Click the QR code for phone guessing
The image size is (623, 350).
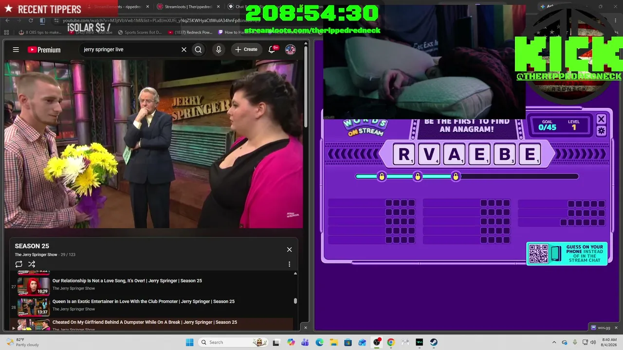point(538,254)
